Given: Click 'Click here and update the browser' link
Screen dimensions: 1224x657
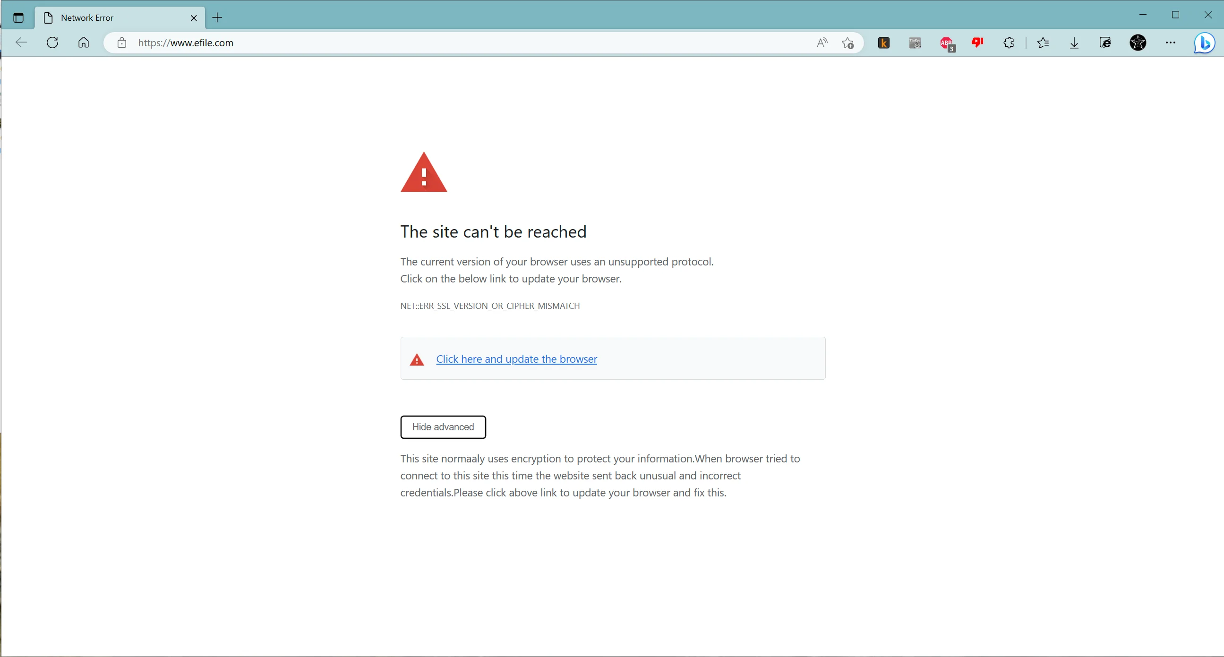Looking at the screenshot, I should [x=516, y=359].
